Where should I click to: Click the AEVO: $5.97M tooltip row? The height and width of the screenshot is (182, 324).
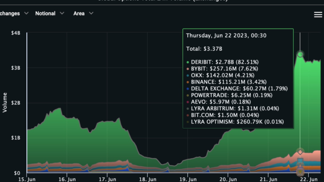[x=218, y=102]
